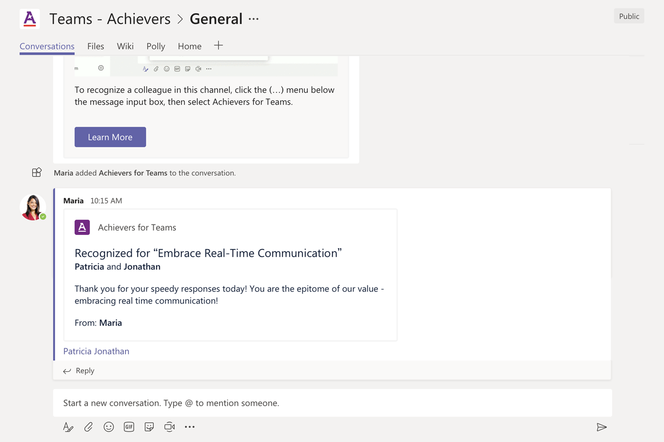Click 'Maria added Achievers for Teams' system message
664x442 pixels.
[x=145, y=173]
